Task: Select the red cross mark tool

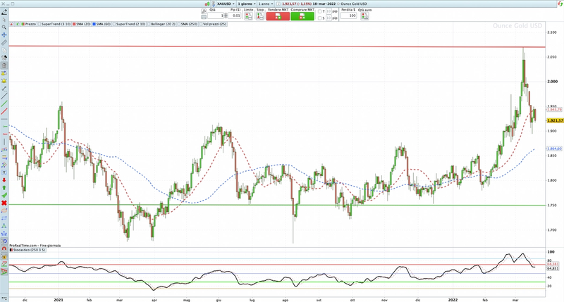Action: click(4, 203)
